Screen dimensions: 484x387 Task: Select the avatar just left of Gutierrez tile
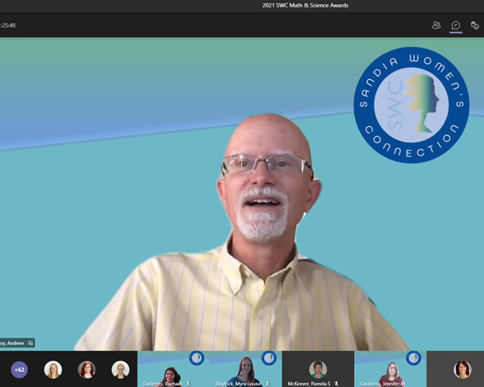click(120, 370)
